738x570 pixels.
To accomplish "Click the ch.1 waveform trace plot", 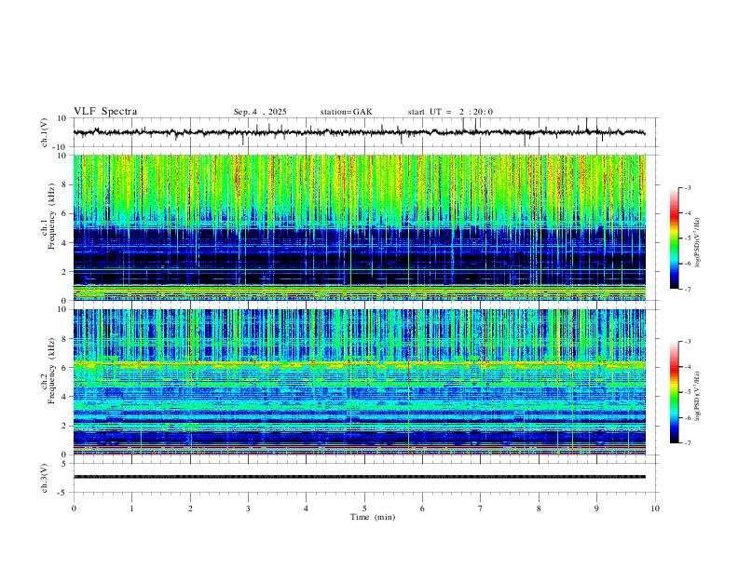I will 359,132.
